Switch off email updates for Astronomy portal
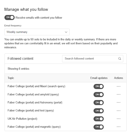Screen dimensions: 133x134 [x=99, y=103]
